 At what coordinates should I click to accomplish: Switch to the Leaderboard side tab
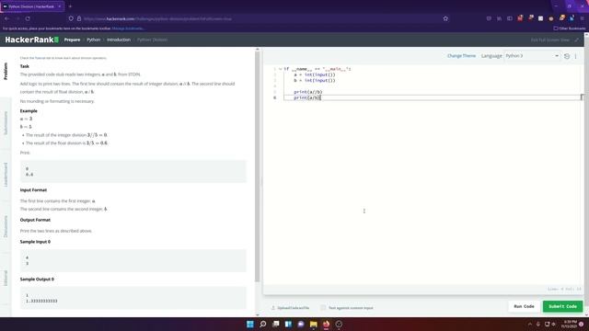[x=6, y=175]
